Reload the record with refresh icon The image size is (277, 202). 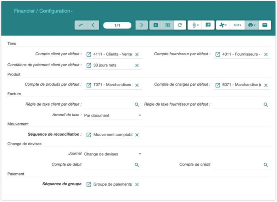180,25
